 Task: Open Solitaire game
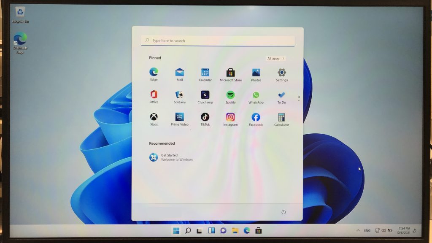(x=180, y=97)
